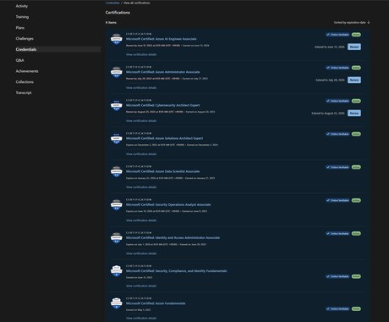View certification details for Azure Data Scientist Associate
This screenshot has width=389, height=322.
click(141, 187)
